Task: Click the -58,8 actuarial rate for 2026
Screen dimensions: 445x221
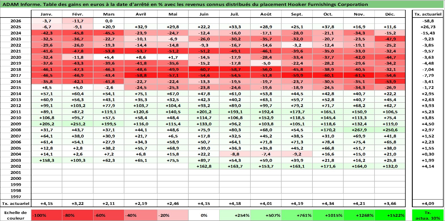Action: 428,21
